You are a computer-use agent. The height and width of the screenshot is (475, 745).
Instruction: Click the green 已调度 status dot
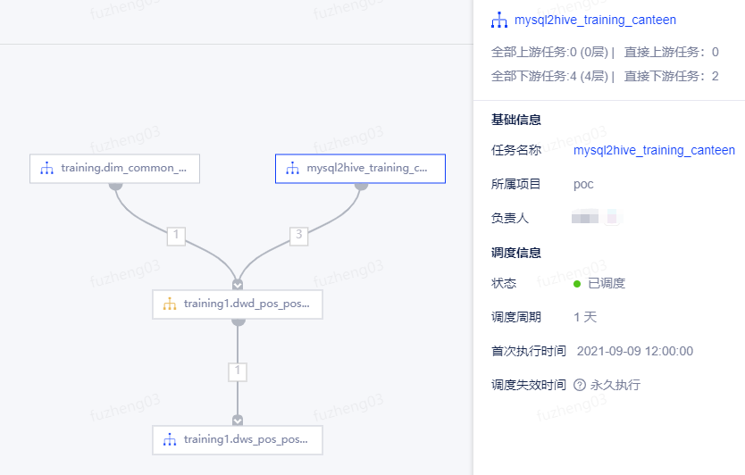(x=577, y=284)
